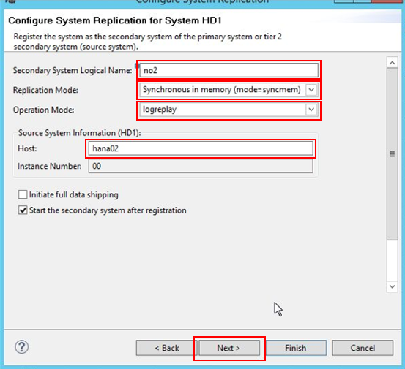Click the Instance Number field

pos(201,166)
